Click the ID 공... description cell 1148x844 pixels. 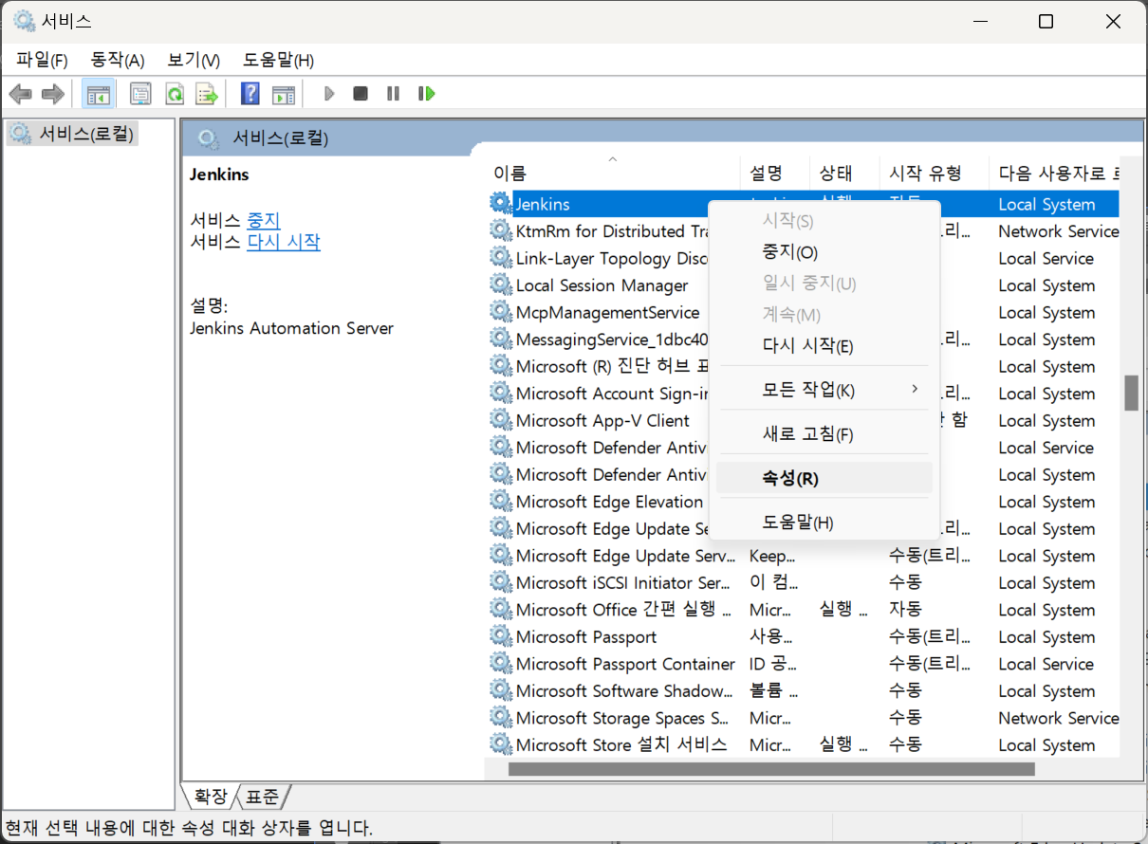pos(773,664)
